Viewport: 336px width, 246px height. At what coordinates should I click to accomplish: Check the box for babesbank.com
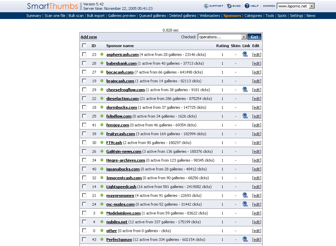click(84, 63)
